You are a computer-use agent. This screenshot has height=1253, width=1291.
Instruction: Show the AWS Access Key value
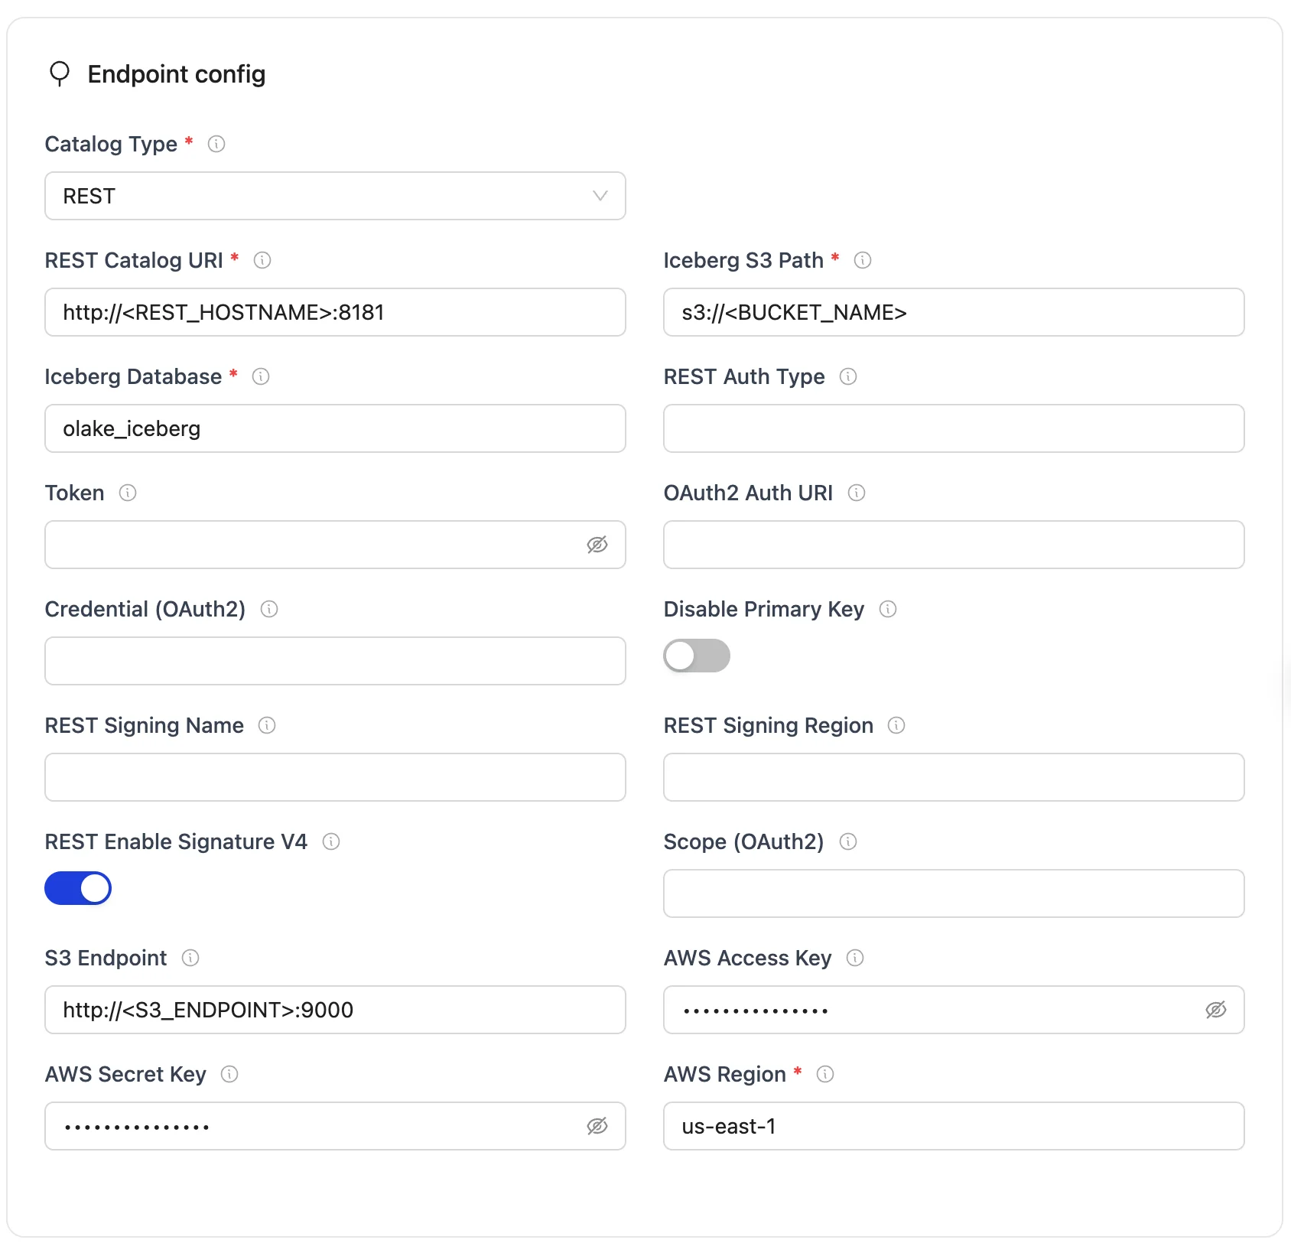click(x=1216, y=1010)
